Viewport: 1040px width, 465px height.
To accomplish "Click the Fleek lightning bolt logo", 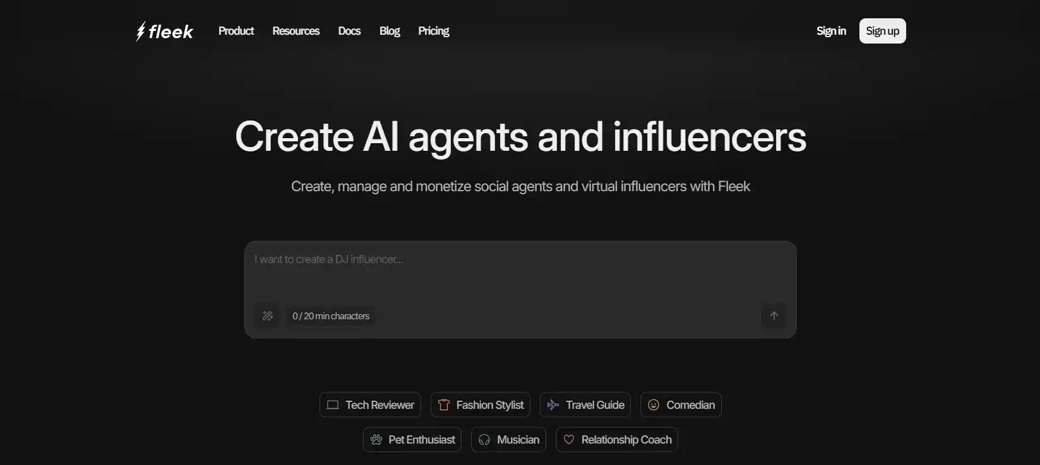I will 141,31.
